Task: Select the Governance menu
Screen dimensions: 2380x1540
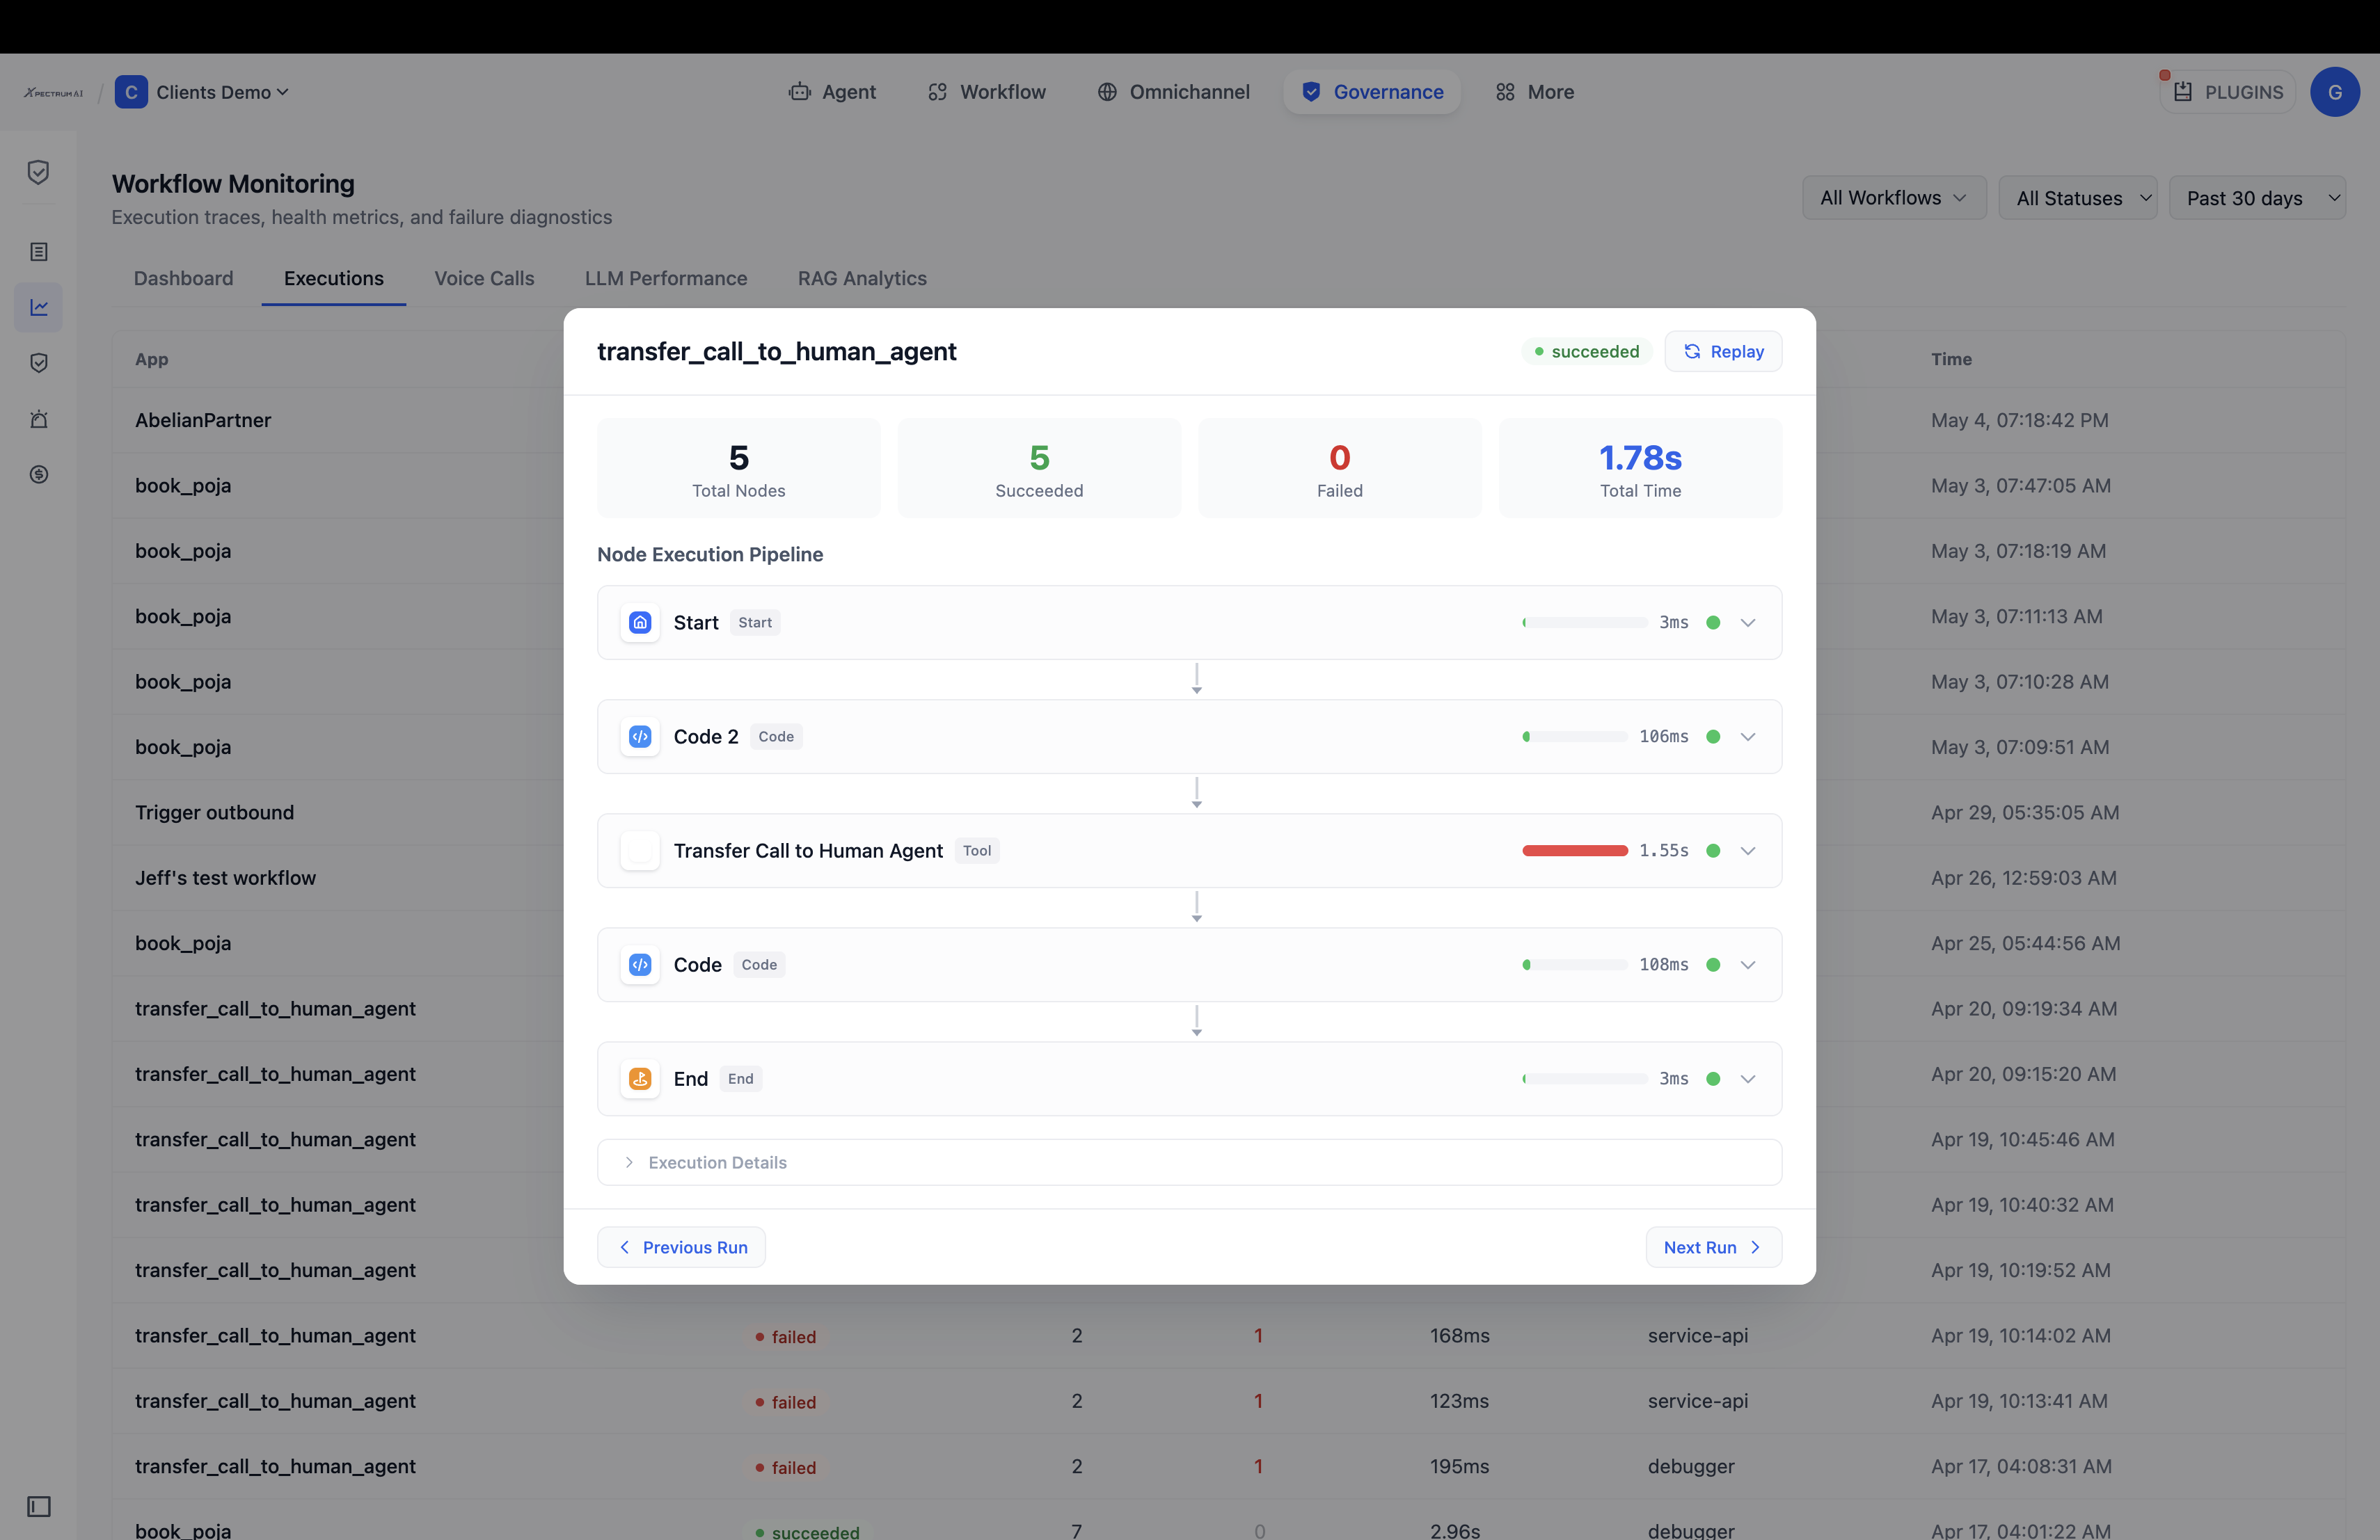Action: 1372,92
